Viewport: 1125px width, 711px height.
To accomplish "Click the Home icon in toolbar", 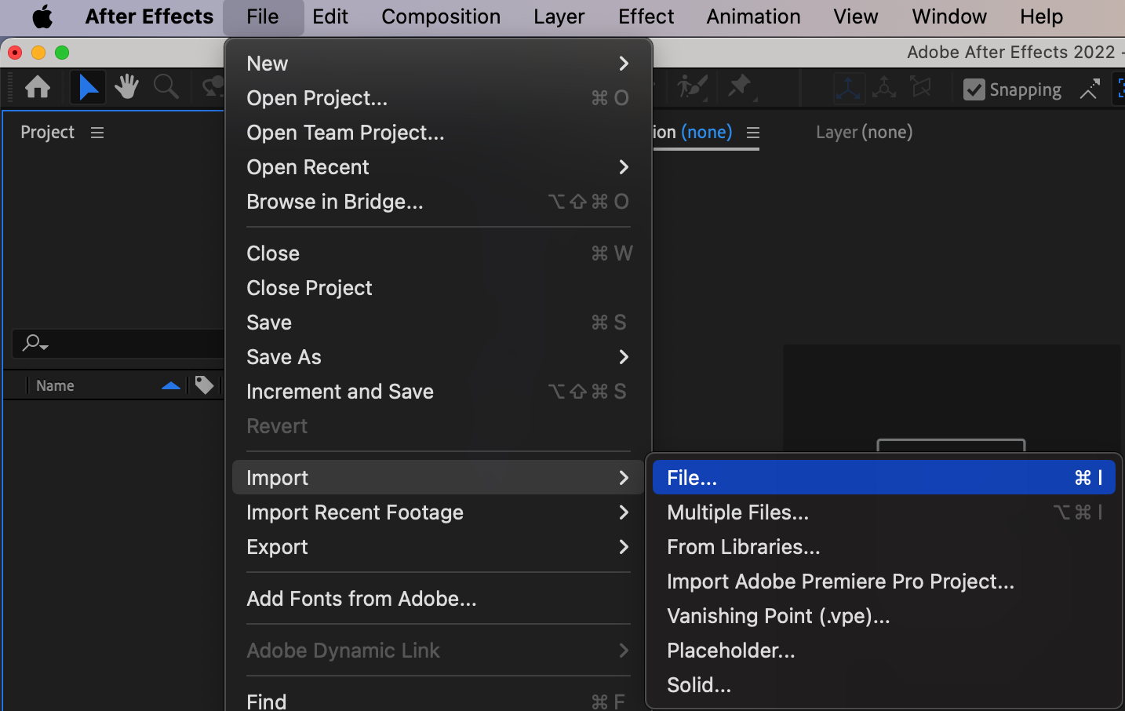I will [37, 87].
